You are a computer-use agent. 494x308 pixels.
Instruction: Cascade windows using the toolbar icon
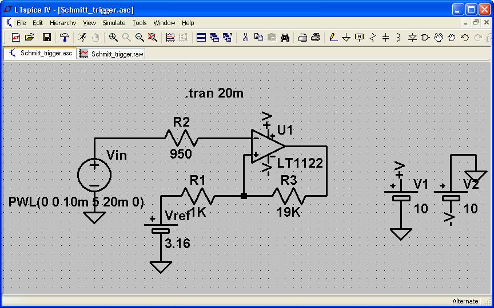(x=214, y=38)
